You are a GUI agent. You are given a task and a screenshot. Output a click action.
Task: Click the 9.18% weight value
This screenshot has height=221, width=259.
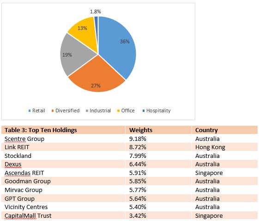point(138,139)
